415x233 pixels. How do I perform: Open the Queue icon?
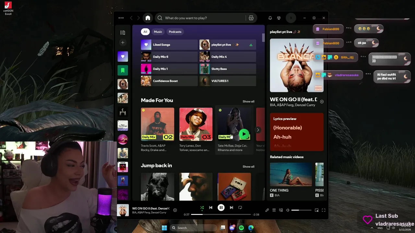click(x=274, y=210)
